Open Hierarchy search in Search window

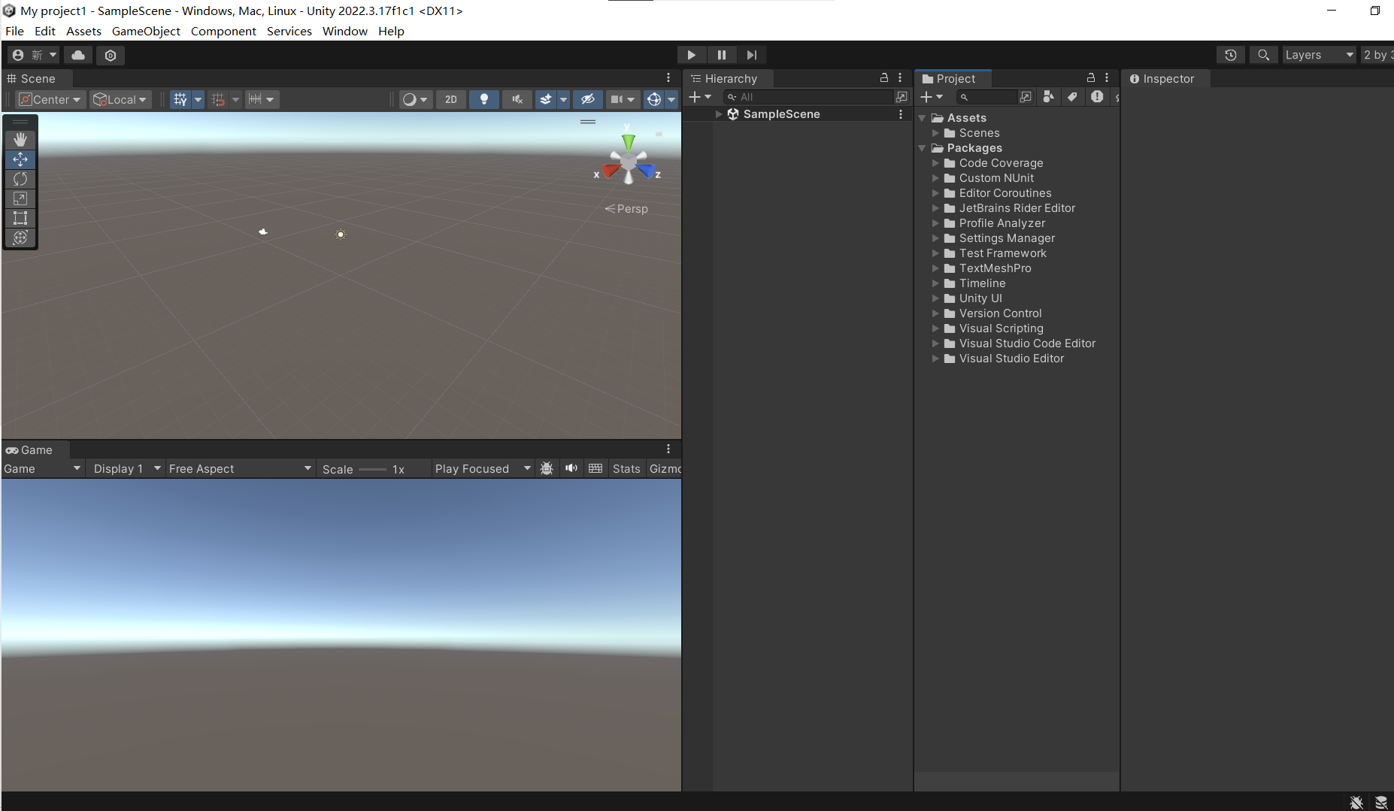(x=902, y=97)
